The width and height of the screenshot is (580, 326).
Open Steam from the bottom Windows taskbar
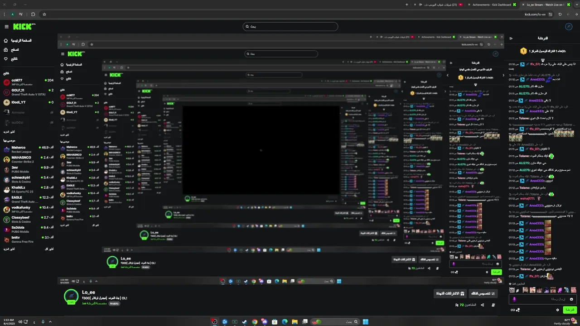point(245,322)
